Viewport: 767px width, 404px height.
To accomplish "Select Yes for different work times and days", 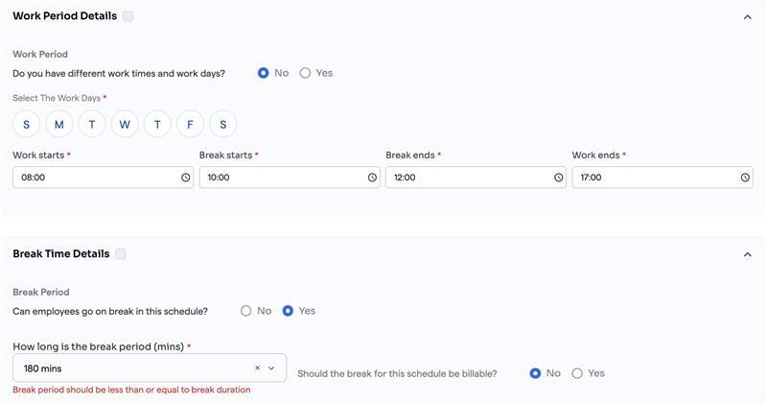I will (x=306, y=73).
